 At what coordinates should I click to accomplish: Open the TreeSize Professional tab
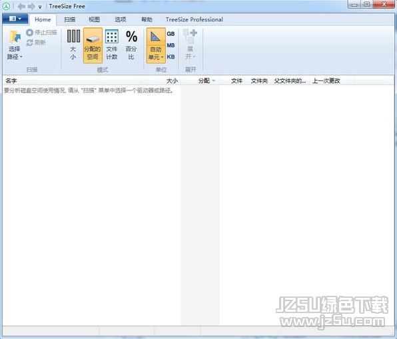tap(195, 19)
